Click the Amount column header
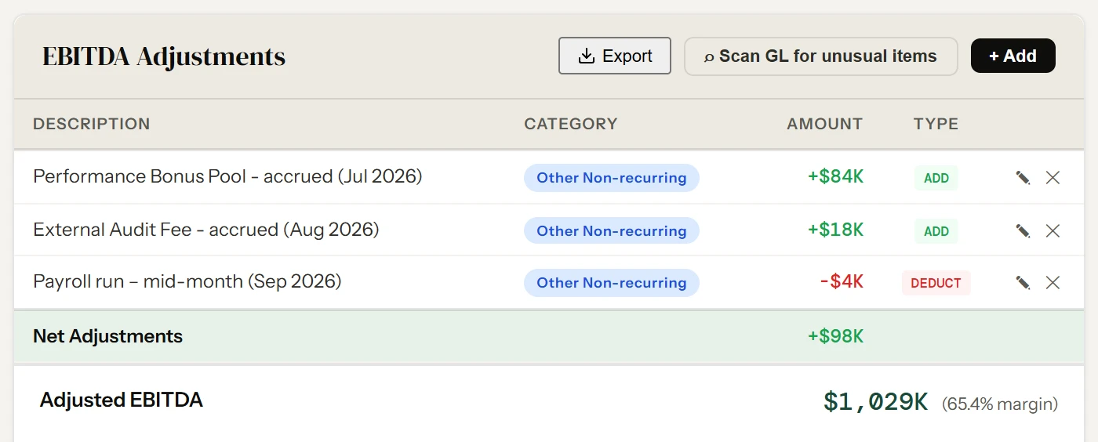The height and width of the screenshot is (442, 1098). [x=824, y=124]
